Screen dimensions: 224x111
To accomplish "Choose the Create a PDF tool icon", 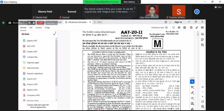I will [x=24, y=52].
